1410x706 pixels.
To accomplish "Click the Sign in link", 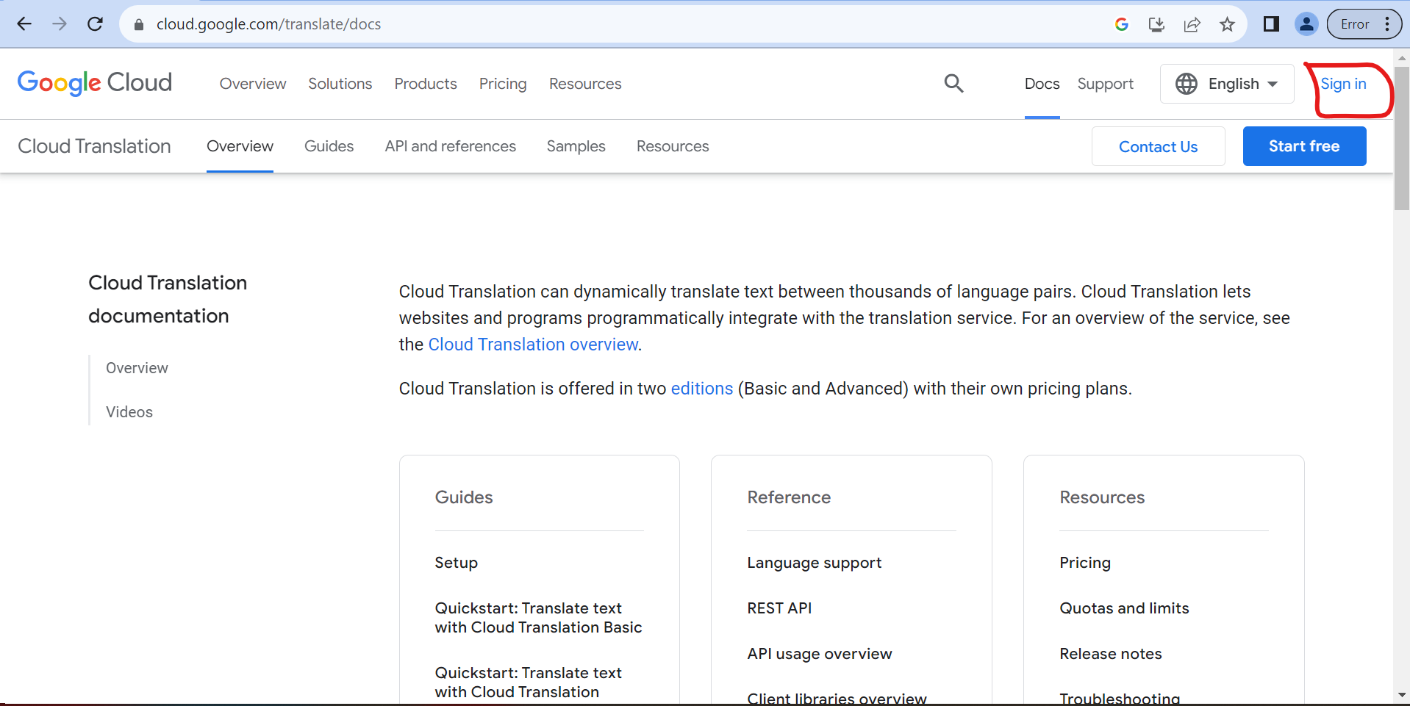I will point(1343,84).
